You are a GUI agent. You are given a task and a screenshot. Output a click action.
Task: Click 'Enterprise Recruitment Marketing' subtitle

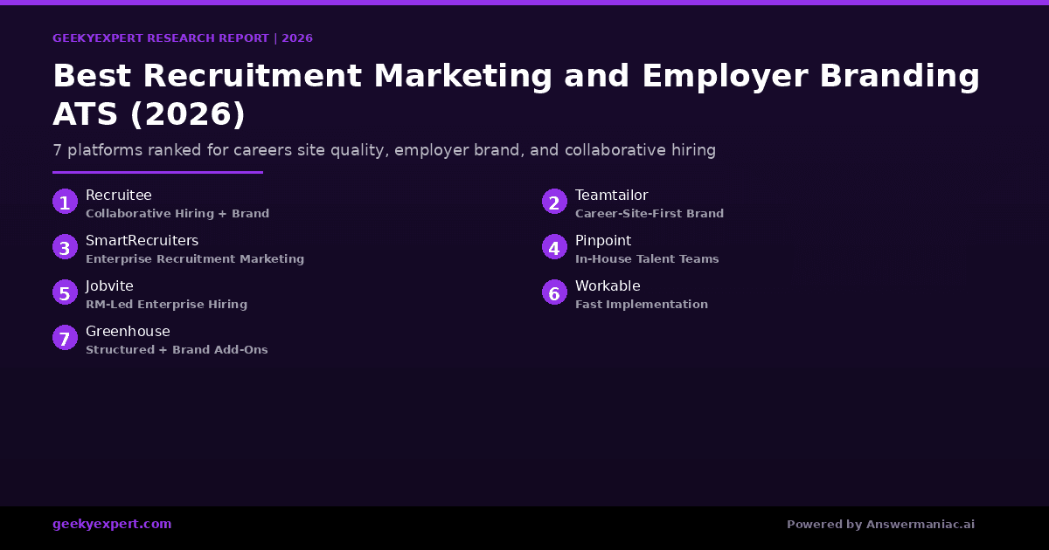195,259
